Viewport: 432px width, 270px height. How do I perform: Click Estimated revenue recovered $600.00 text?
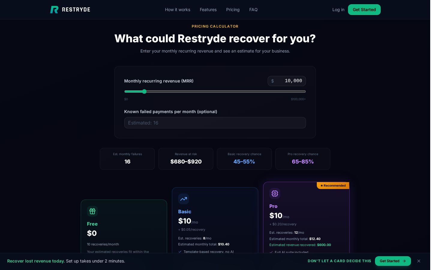point(300,245)
